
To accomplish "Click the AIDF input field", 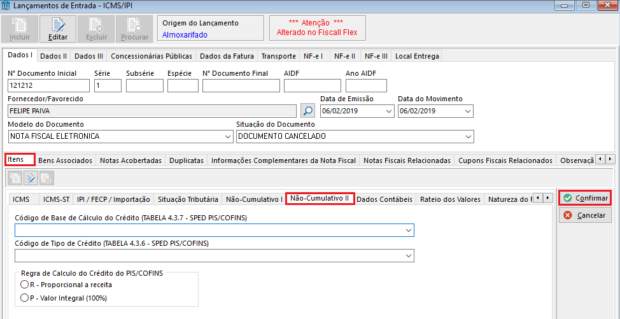I will coord(313,85).
